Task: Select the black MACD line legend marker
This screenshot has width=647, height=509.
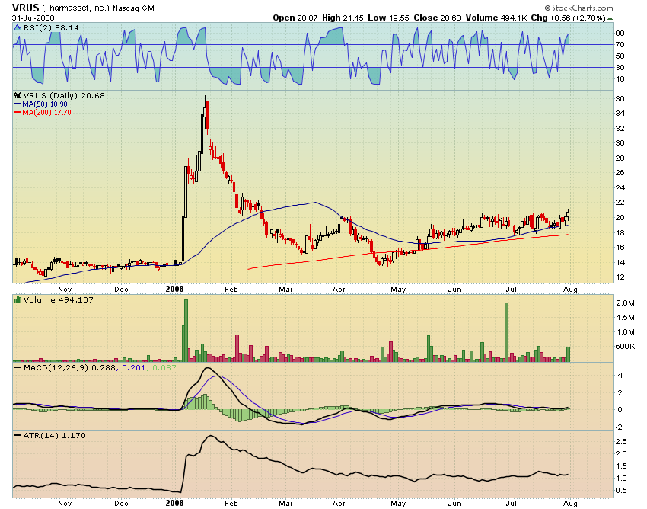Action: pos(18,367)
